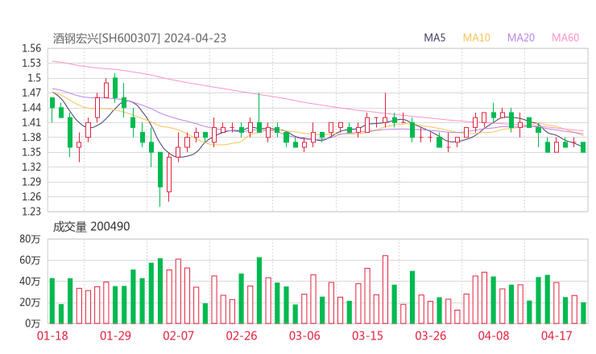Screen dimensions: 596x354
Task: Click the 80万 volume axis label
Action: (x=30, y=239)
